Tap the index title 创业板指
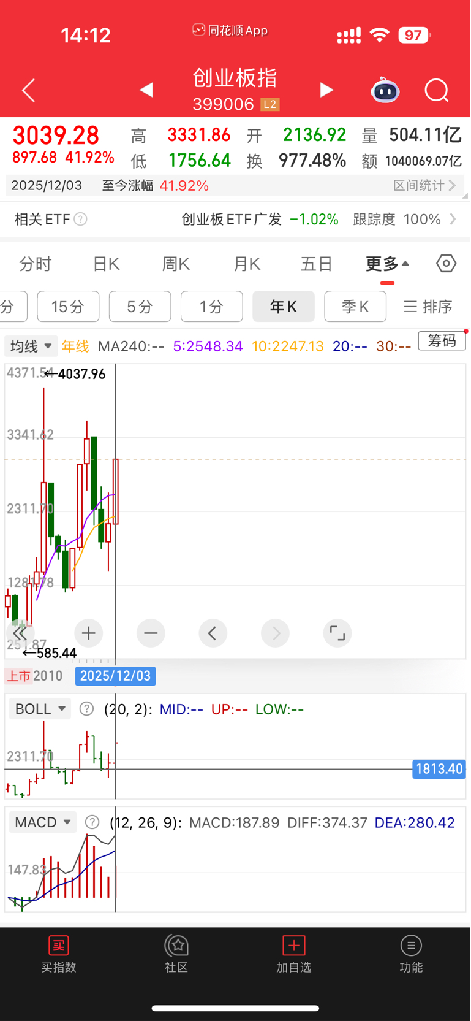 coord(235,78)
